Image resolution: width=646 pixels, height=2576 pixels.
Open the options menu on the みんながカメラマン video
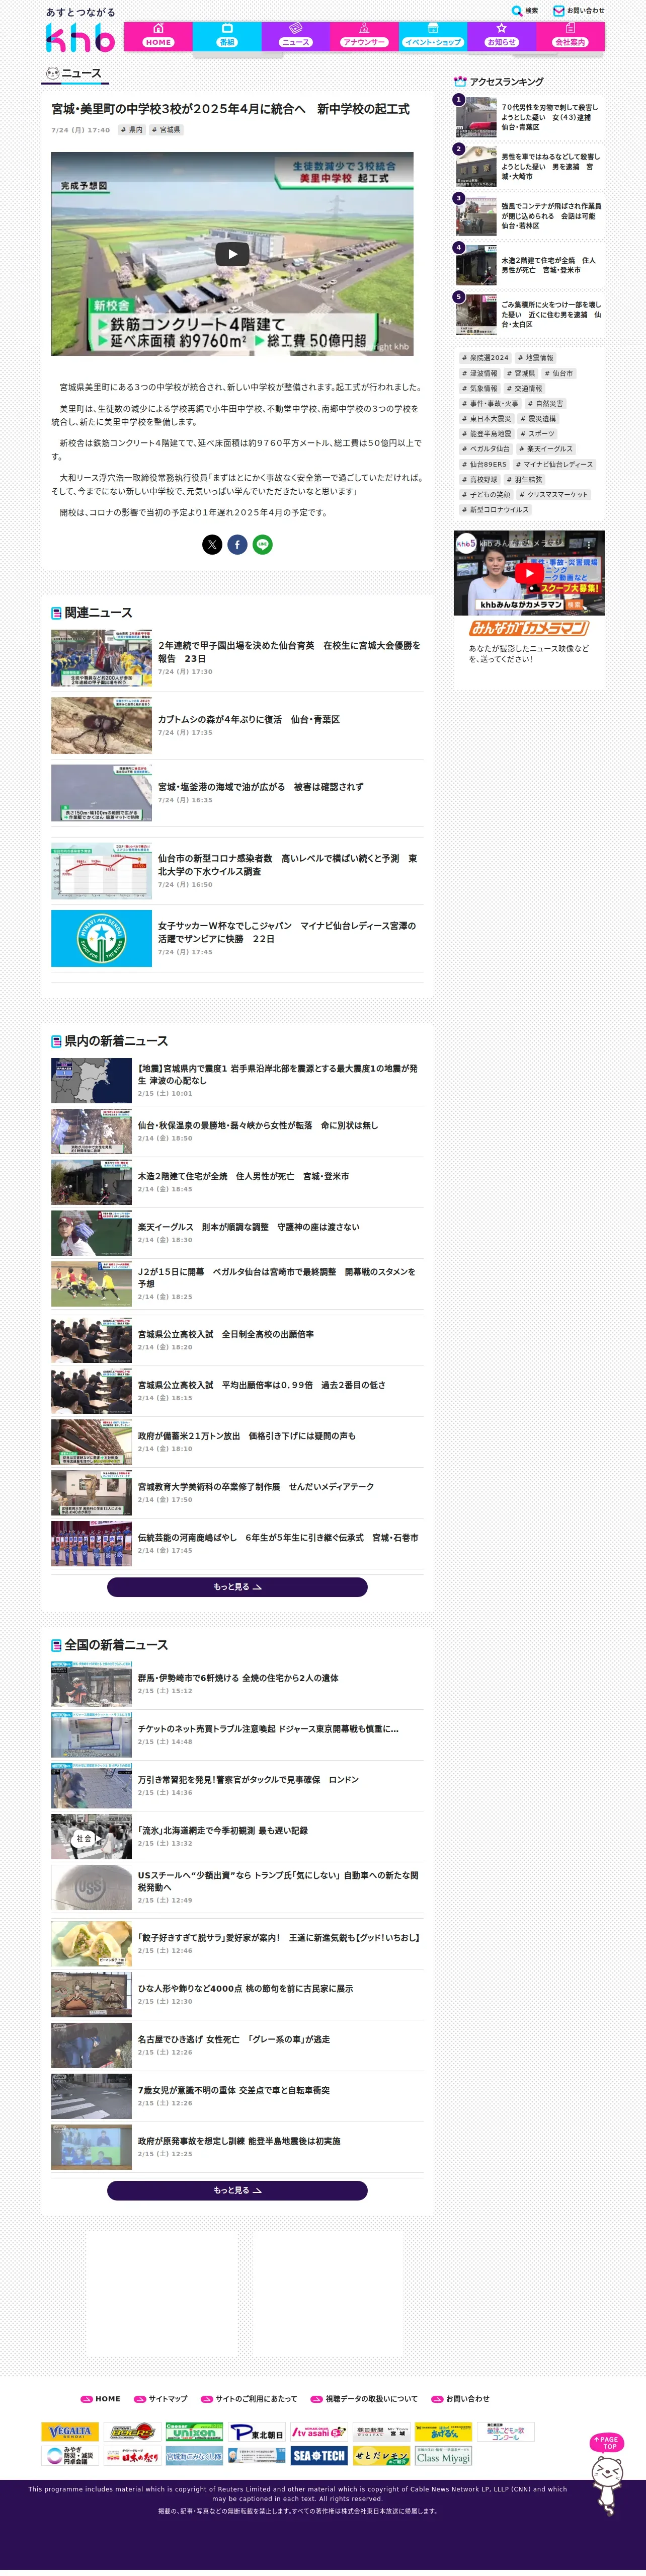point(590,544)
